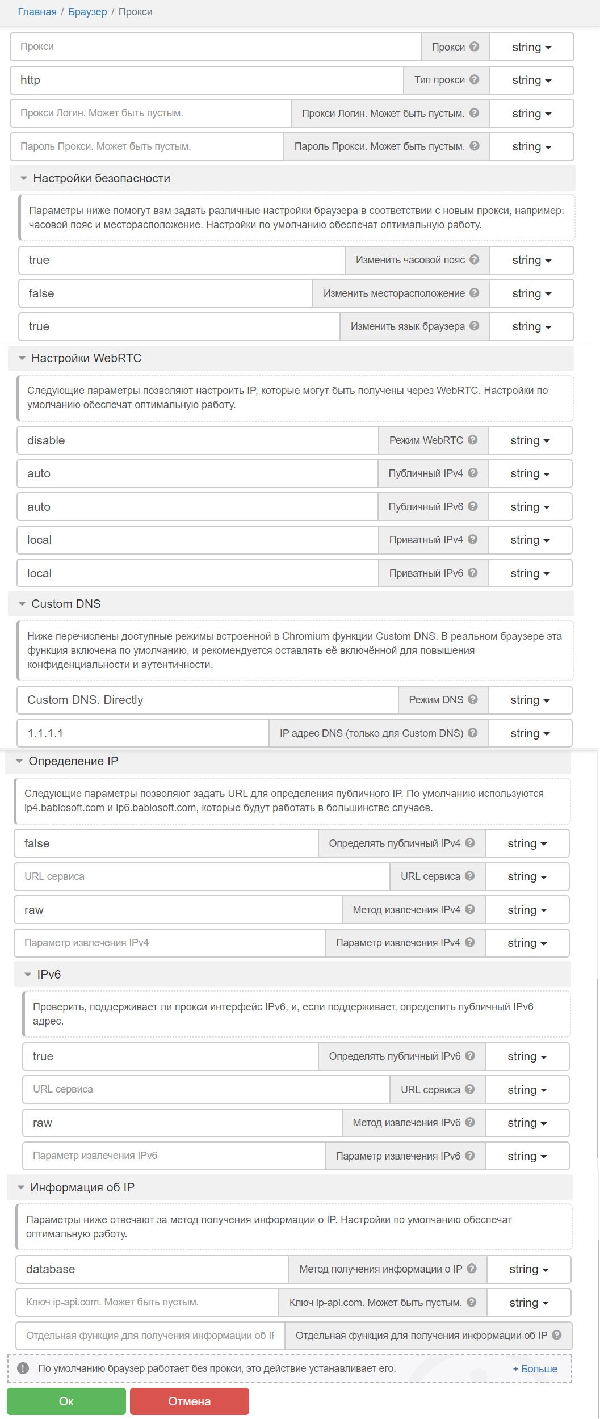Click help icon next to Приватный IPv6

(x=473, y=573)
